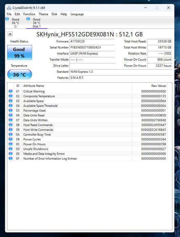Screen dimensions: 180x237
Task: Click the status orb for Available Spare row 03
Action: coord(11,101)
